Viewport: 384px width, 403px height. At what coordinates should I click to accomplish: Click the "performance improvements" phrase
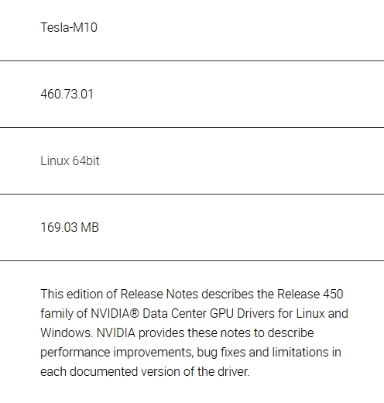(117, 352)
